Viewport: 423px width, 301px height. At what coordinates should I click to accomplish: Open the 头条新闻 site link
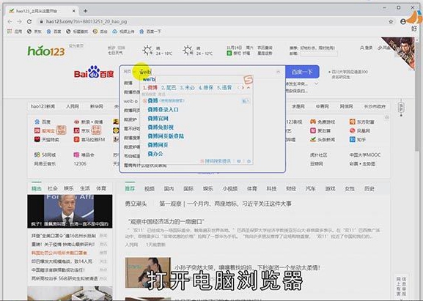323,140
